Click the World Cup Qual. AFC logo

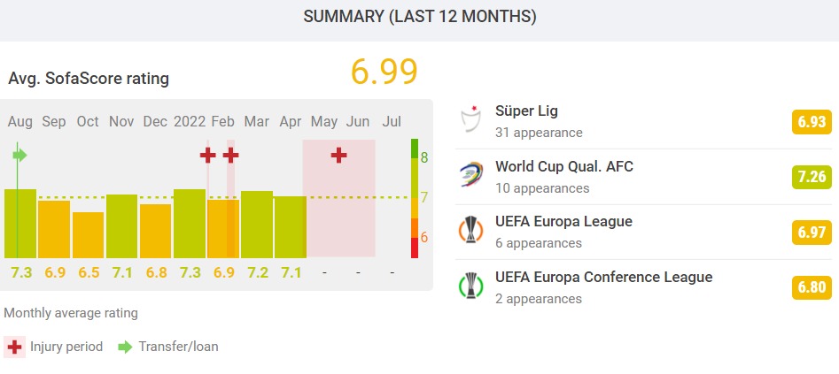point(470,175)
